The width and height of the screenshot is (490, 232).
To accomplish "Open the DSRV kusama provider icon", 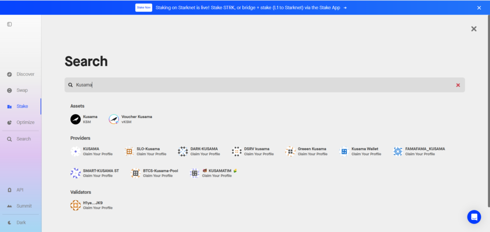I will tap(236, 151).
